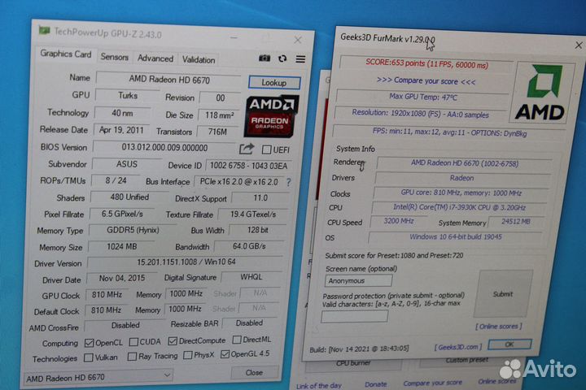The image size is (586, 390).
Task: Click the Screen name field with Anonymous
Action: [359, 280]
